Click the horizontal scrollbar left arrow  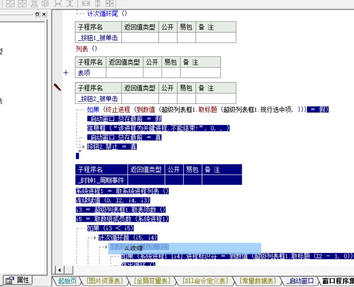(x=59, y=270)
